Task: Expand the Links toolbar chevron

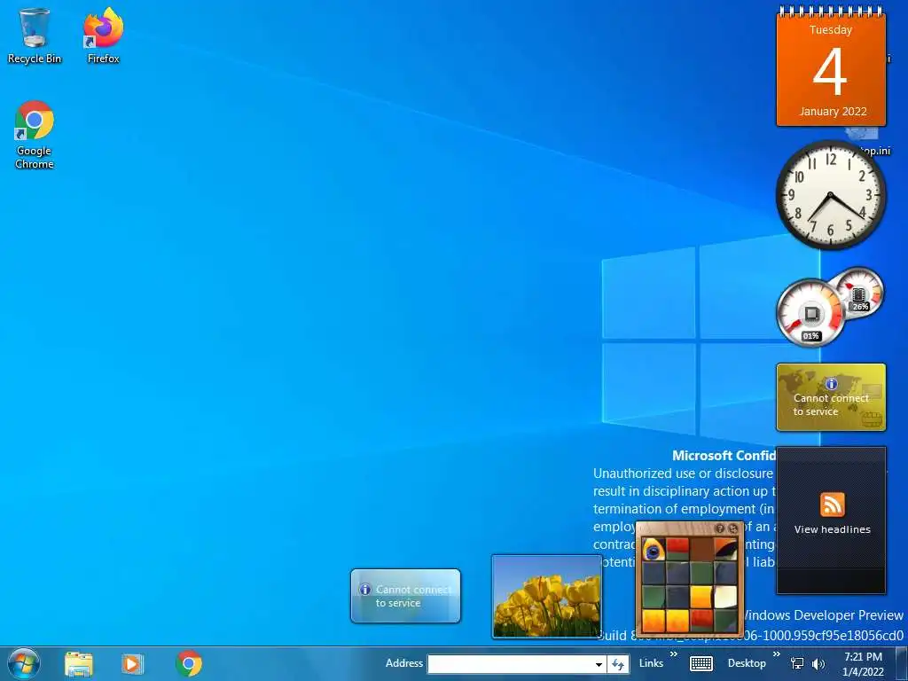Action: [674, 654]
